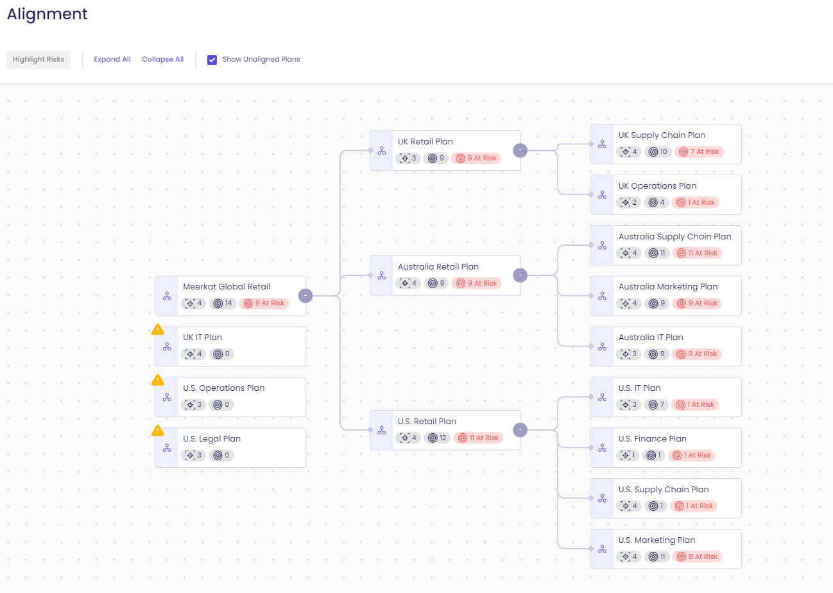The image size is (833, 593).
Task: Click objectives count 10 on UK Supply Chain Plan
Action: (x=658, y=152)
